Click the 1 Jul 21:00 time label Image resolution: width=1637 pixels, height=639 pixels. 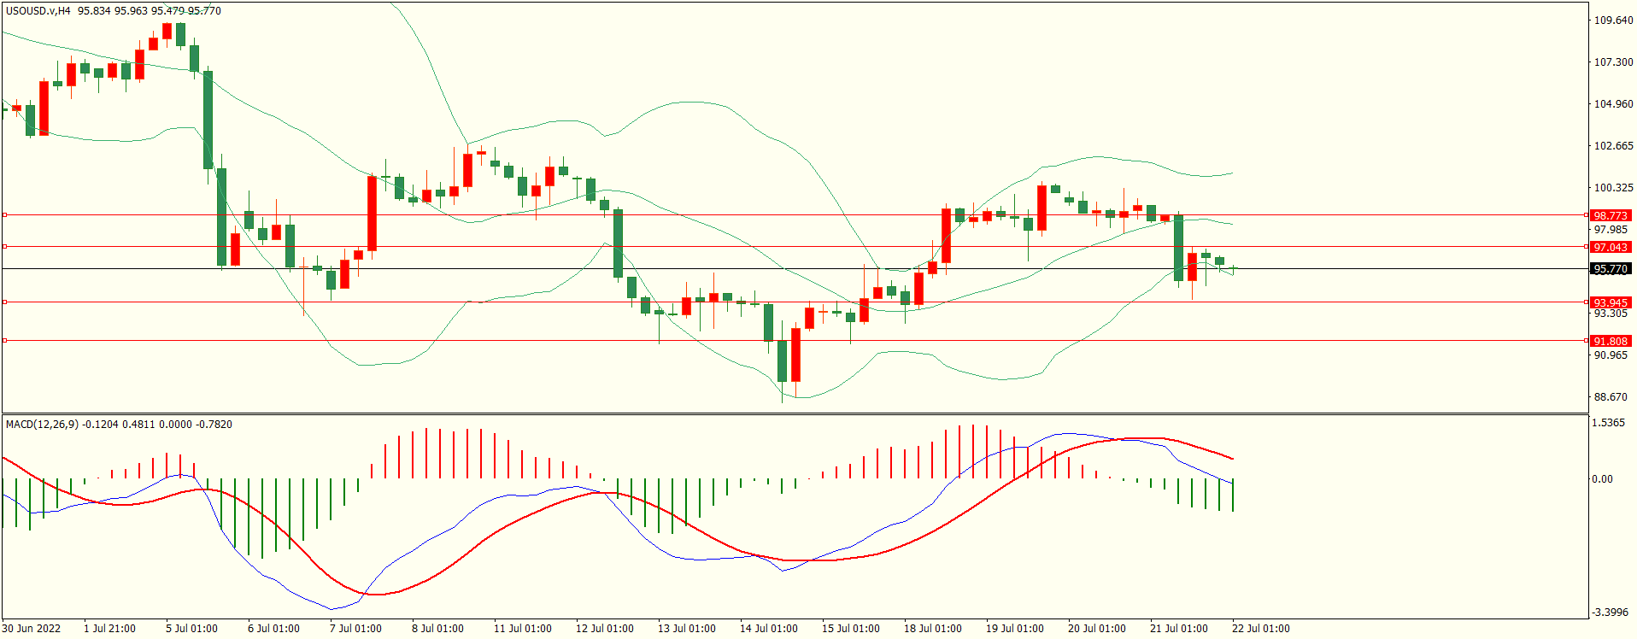point(109,629)
